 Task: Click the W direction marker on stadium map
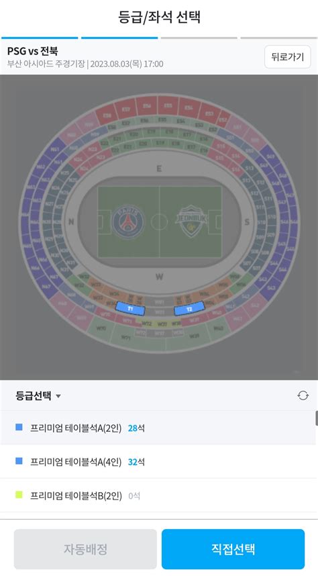click(159, 277)
